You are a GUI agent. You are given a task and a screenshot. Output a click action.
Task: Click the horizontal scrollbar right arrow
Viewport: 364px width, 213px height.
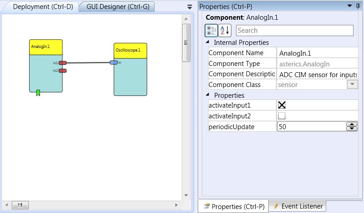(176, 205)
